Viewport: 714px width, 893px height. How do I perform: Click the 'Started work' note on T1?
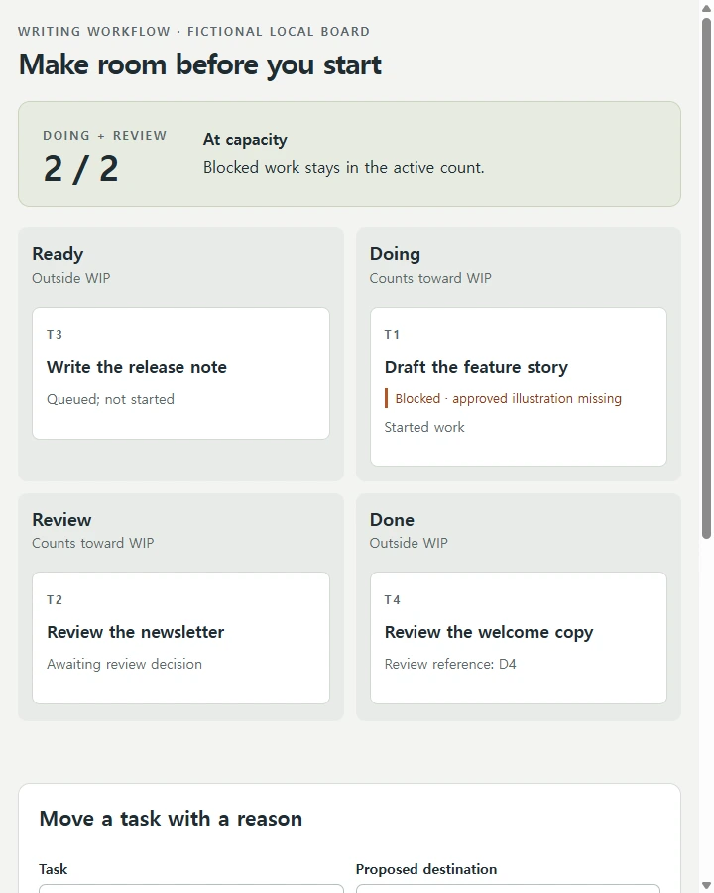tap(424, 427)
